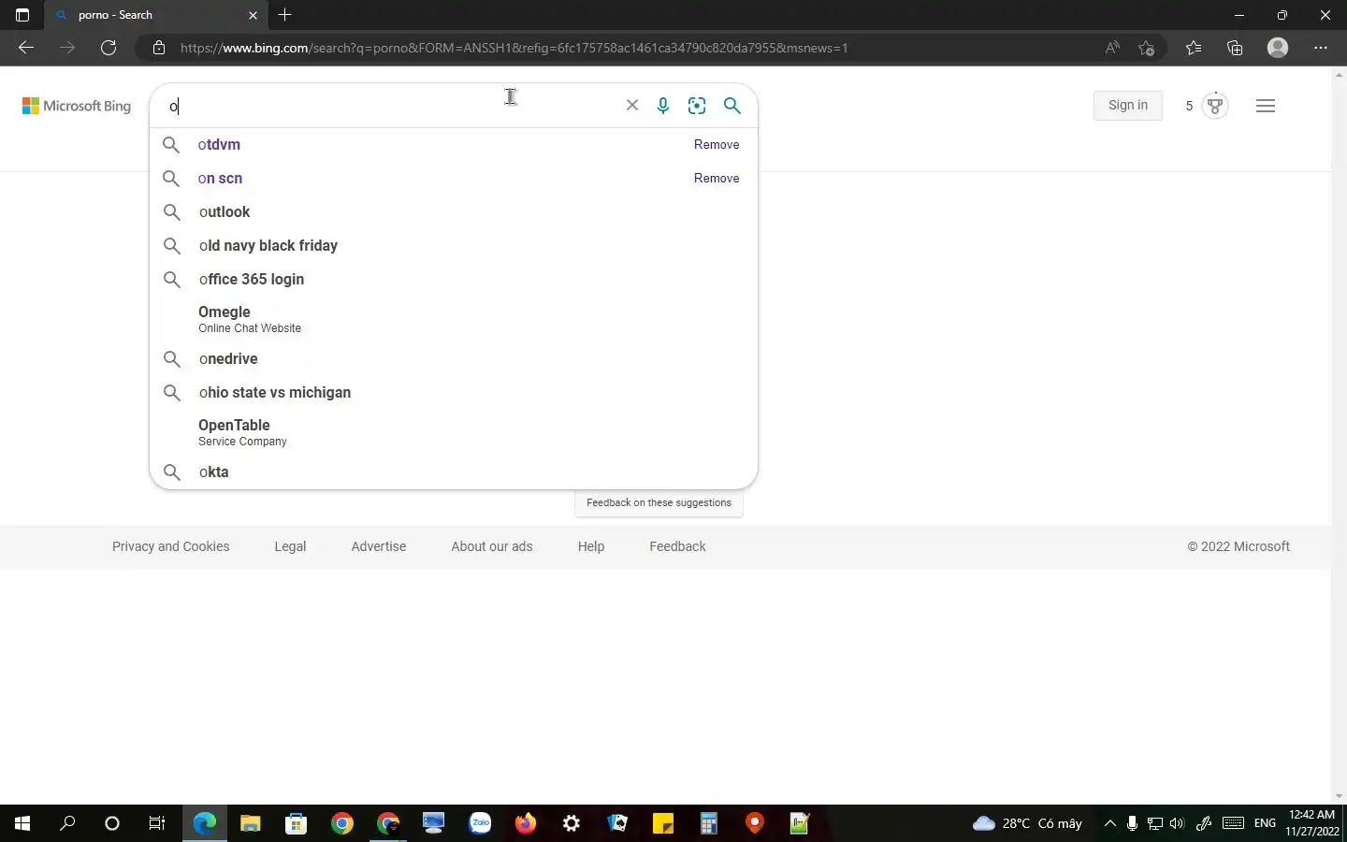Image resolution: width=1347 pixels, height=842 pixels.
Task: Click Feedback on these suggestions
Action: (659, 502)
